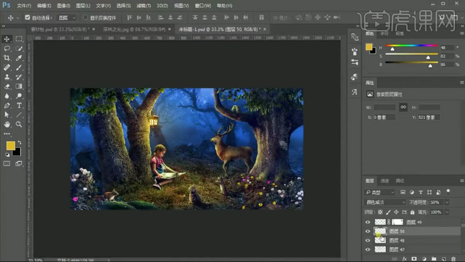Viewport: 465px width, 262px height.
Task: Swap foreground and background colors
Action: pos(19,143)
